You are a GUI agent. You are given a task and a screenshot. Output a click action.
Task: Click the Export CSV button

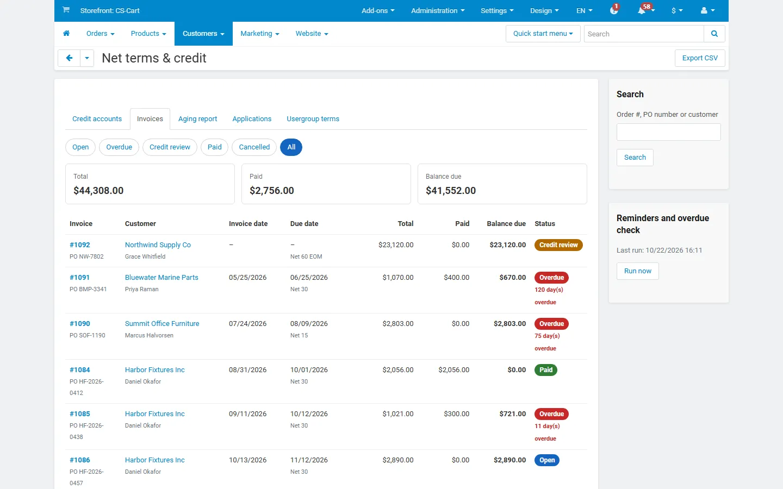coord(700,58)
